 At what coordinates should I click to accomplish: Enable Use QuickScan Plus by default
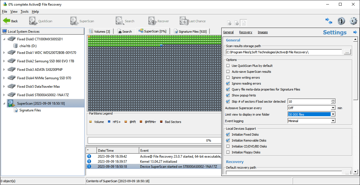(x=228, y=66)
